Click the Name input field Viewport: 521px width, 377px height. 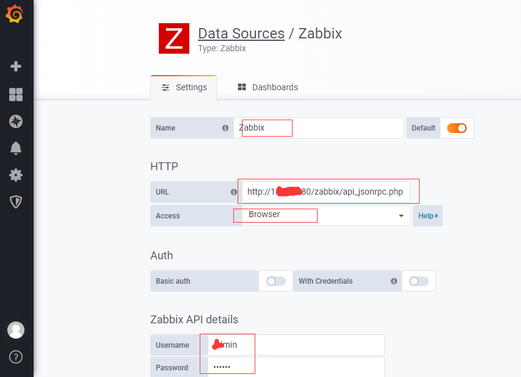coord(319,127)
